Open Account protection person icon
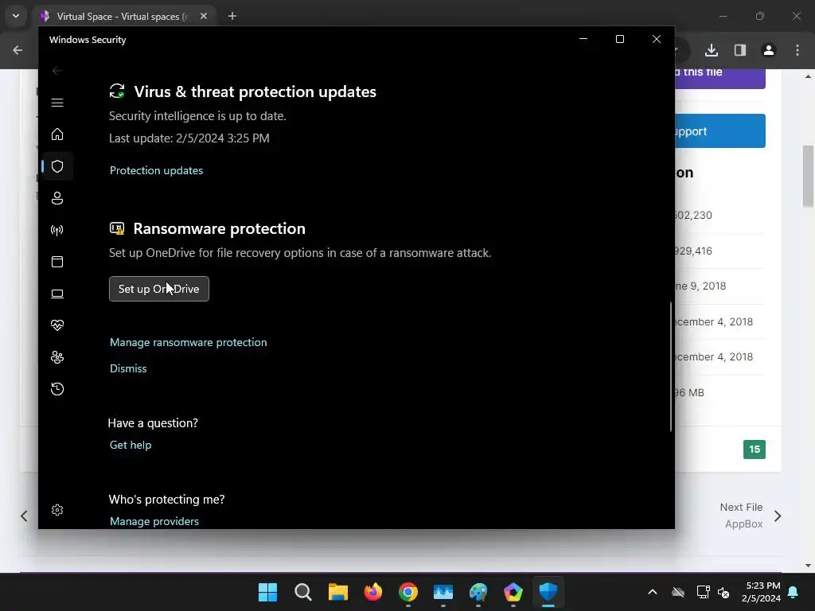 click(x=57, y=198)
